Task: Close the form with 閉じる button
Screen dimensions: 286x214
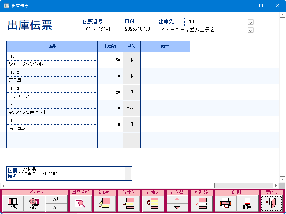Action: pos(271,204)
